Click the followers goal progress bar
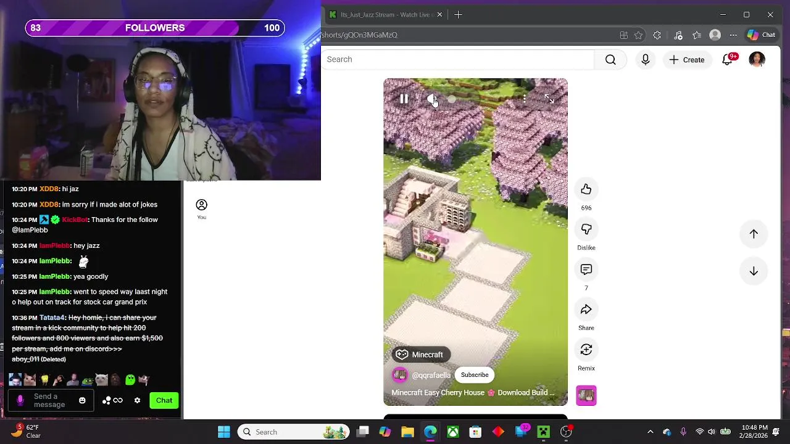Screen dimensions: 790x444 155,28
